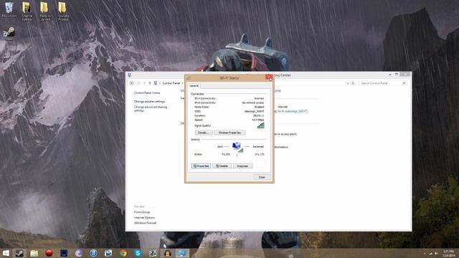Click Back arrow in Network and Sharing Center

click(x=132, y=83)
